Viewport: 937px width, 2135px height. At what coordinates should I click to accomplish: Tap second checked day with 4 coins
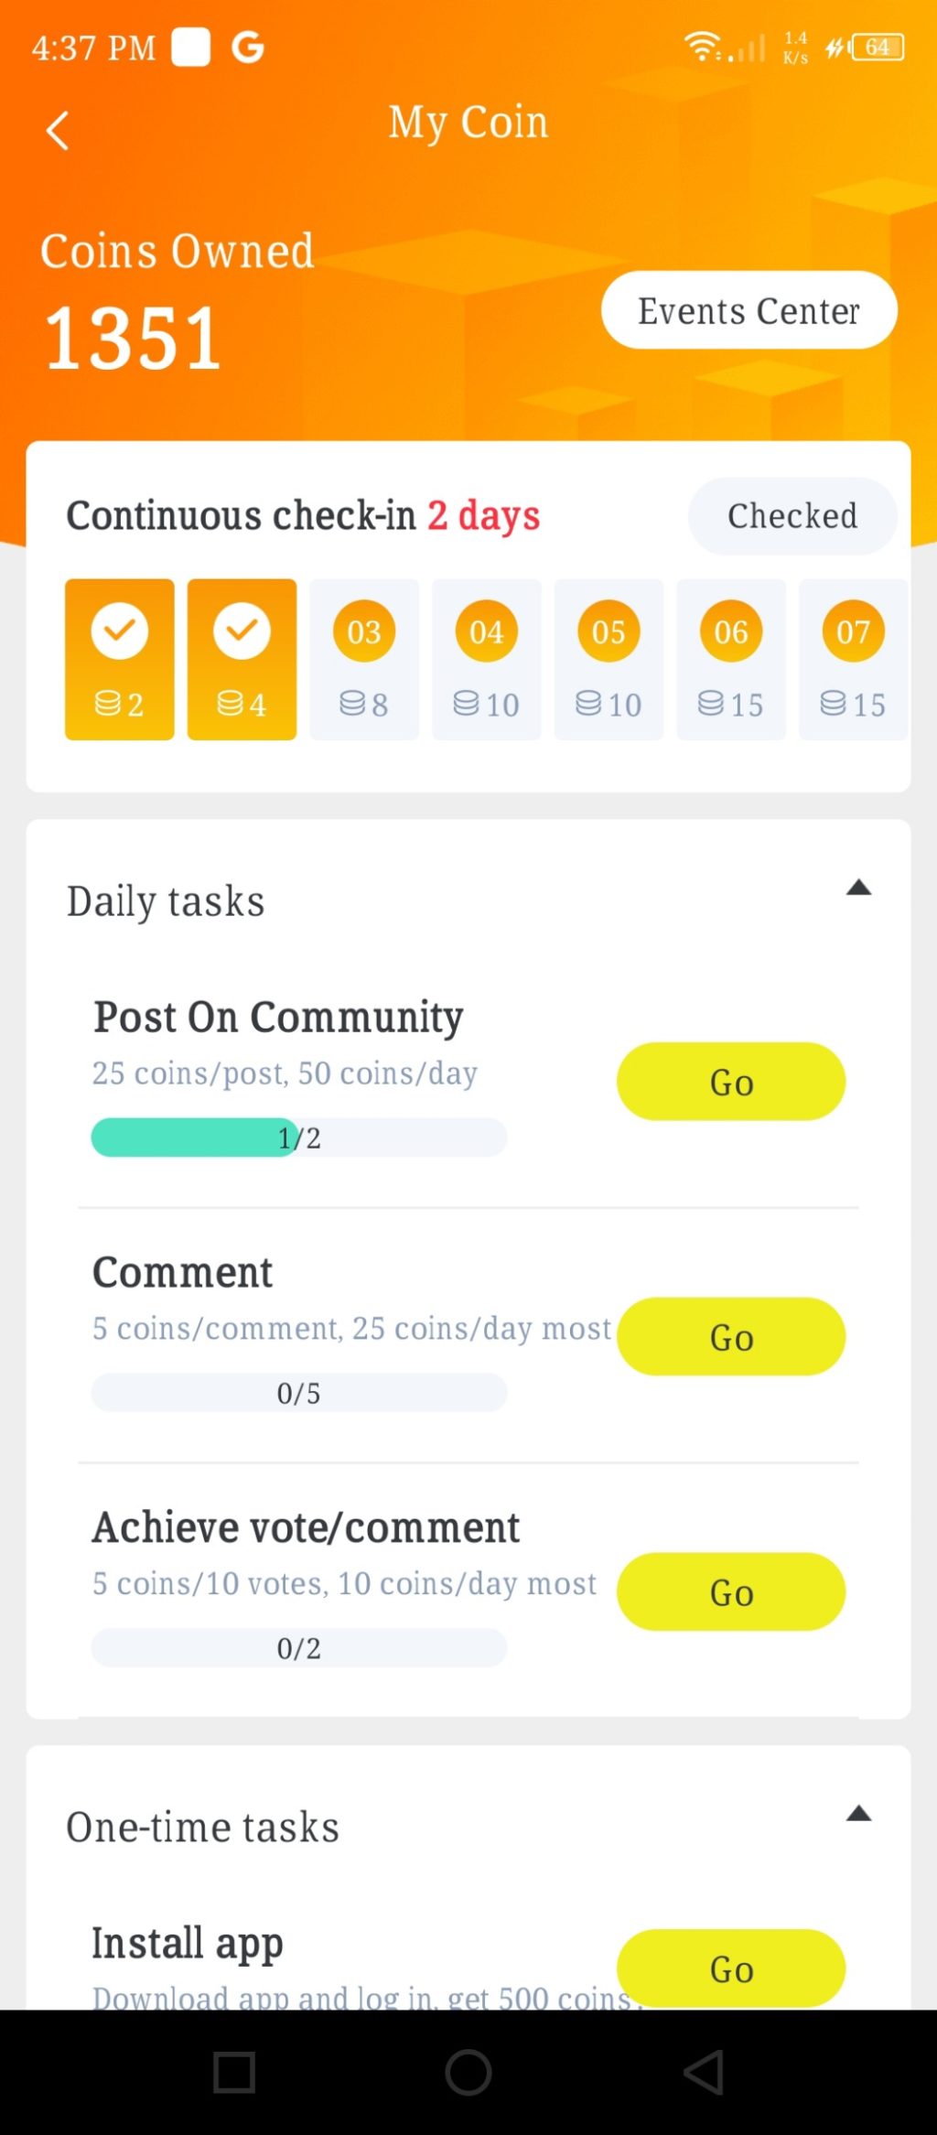click(x=242, y=659)
